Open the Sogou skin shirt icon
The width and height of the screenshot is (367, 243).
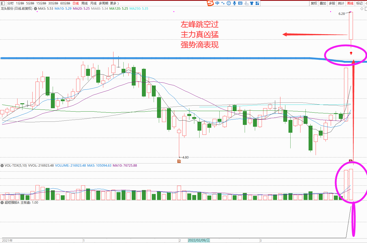252,3
